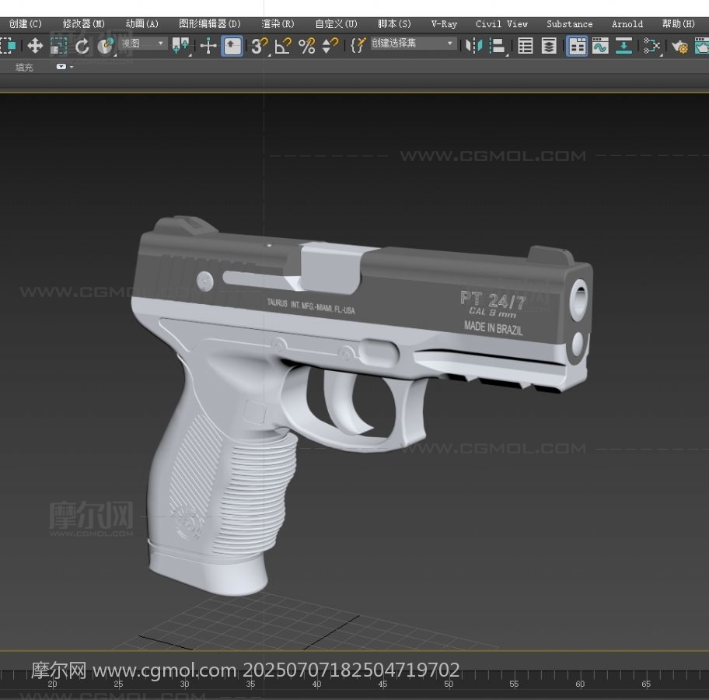The height and width of the screenshot is (700, 709).
Task: Open Render Setup teapot-gear icon
Action: (x=679, y=46)
